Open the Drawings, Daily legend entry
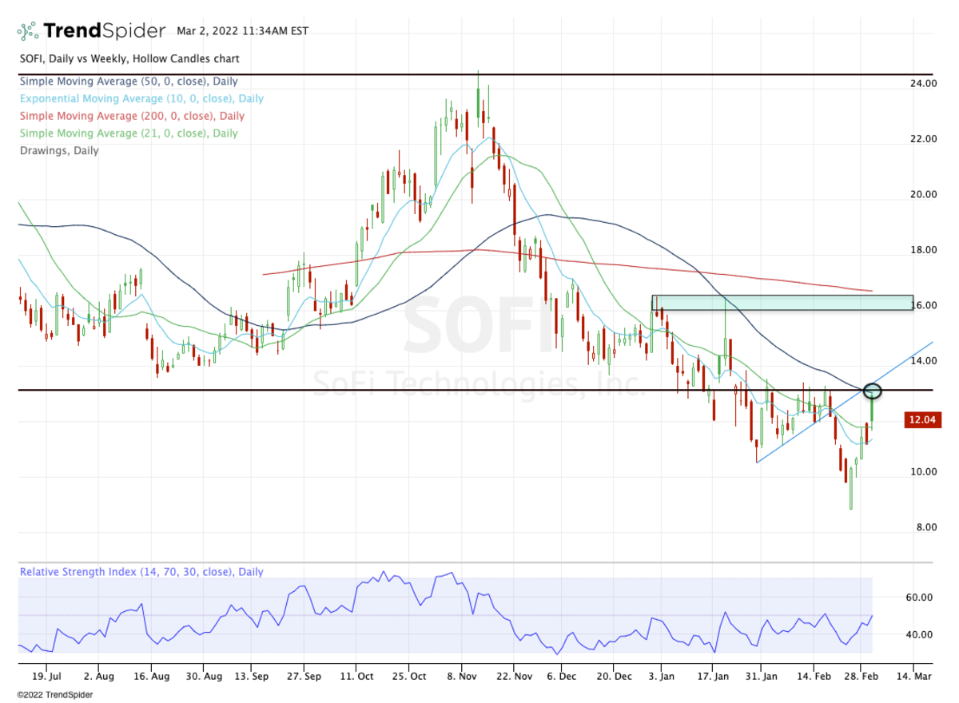 (59, 151)
